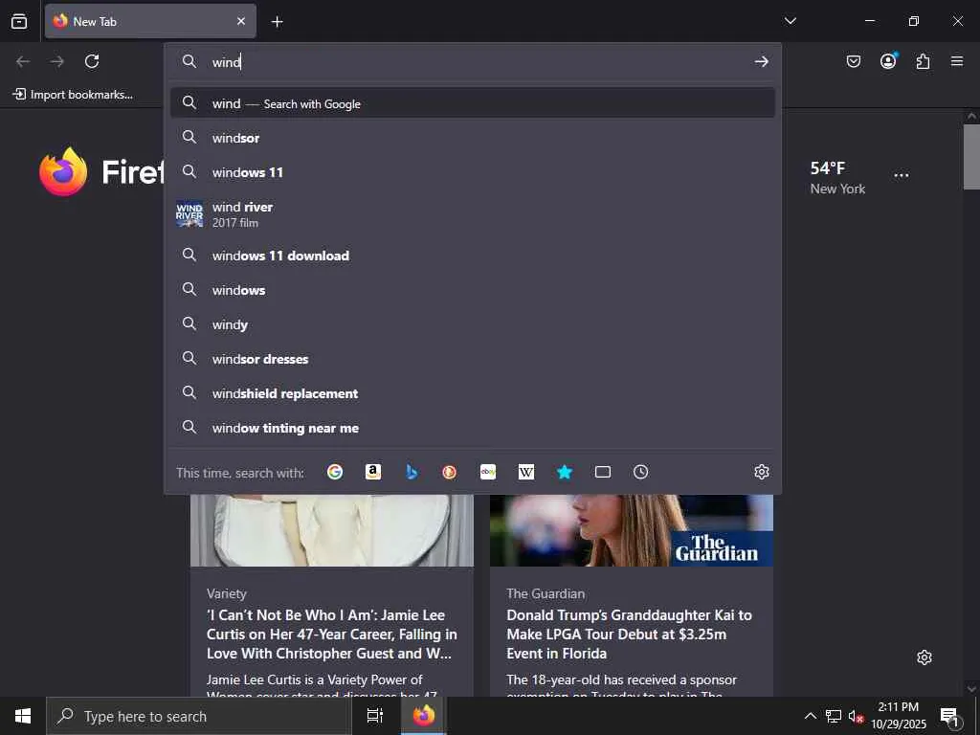Screen dimensions: 980x735
Task: Open search settings gear in dropdown
Action: [x=761, y=472]
